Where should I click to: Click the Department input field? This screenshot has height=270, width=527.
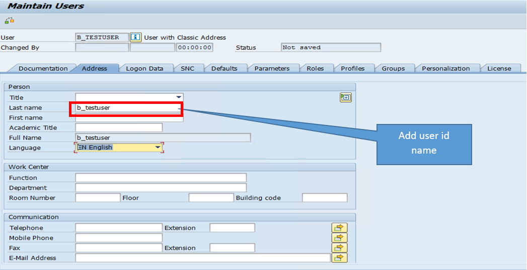(161, 188)
